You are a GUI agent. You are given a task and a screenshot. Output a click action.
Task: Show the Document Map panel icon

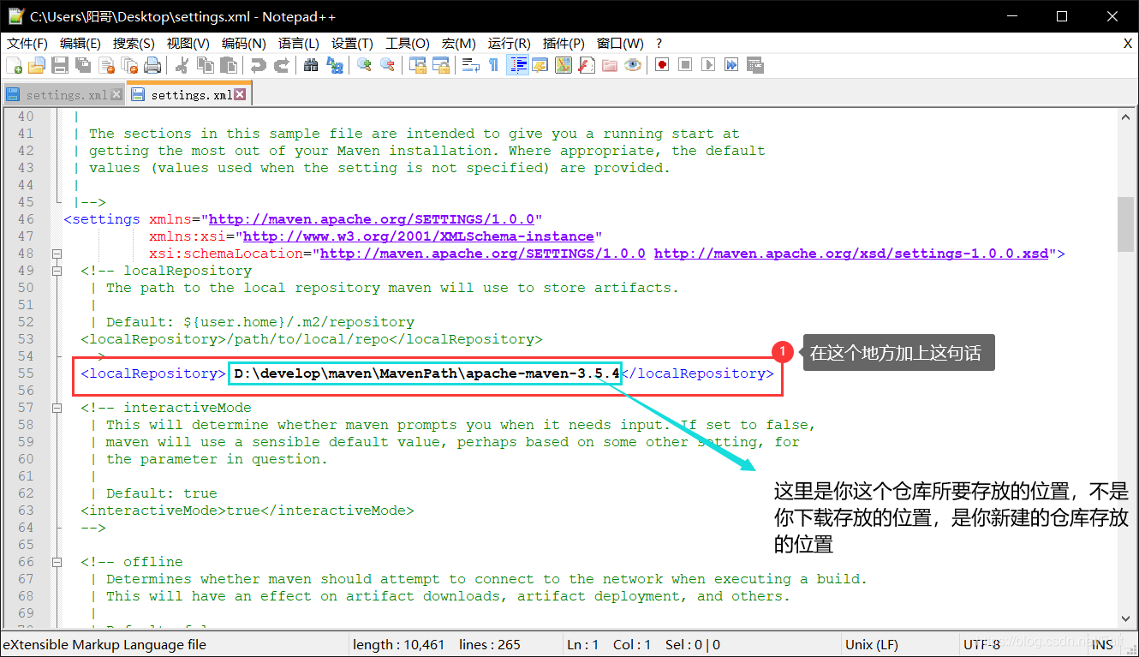(x=563, y=65)
